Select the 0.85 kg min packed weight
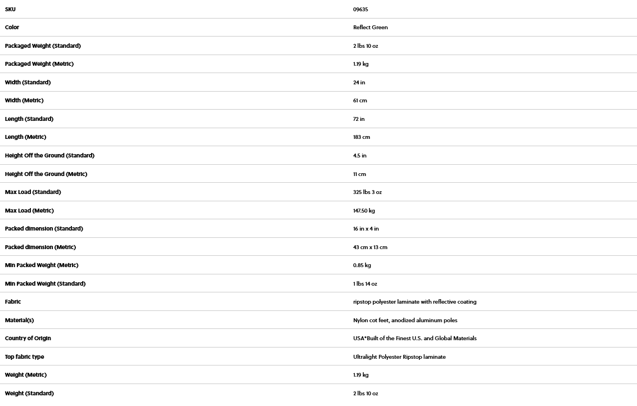Image resolution: width=637 pixels, height=406 pixels. click(x=362, y=265)
